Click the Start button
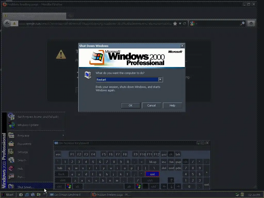 [x=8, y=195]
